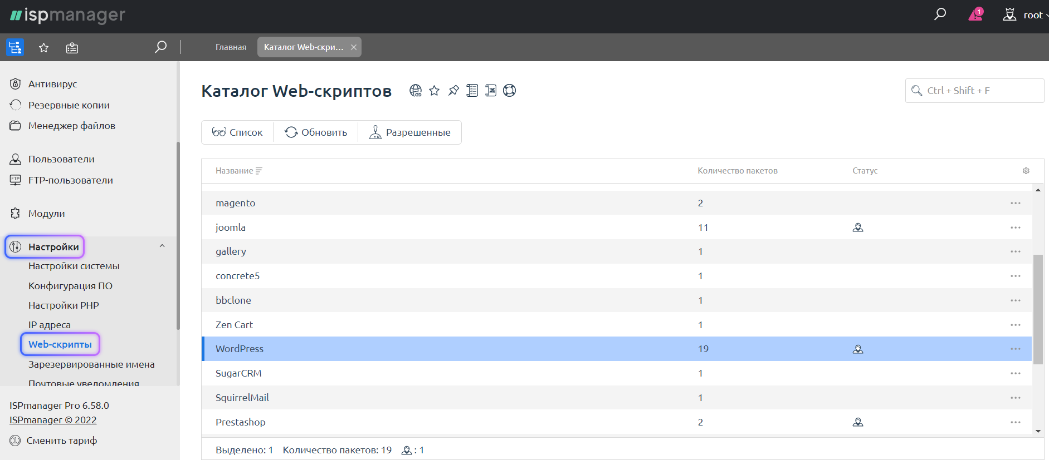Select Web-скрипты in the sidebar
Screen dimensions: 1049x460
click(60, 344)
